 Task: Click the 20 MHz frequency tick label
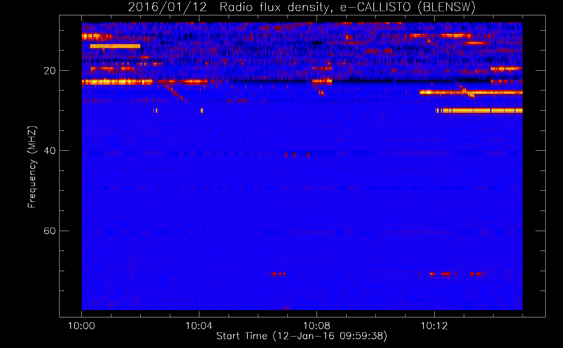(49, 71)
